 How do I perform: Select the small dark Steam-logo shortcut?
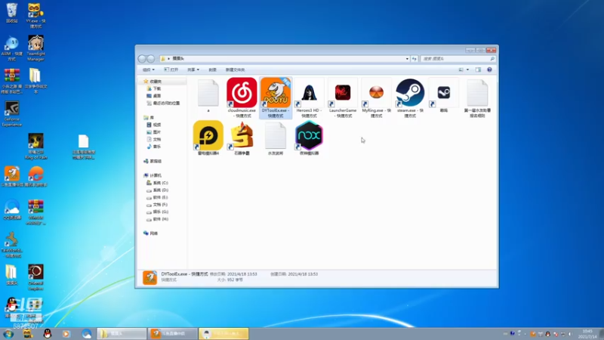click(x=443, y=95)
